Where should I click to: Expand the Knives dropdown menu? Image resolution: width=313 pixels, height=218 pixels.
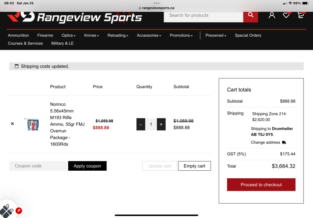pyautogui.click(x=91, y=36)
